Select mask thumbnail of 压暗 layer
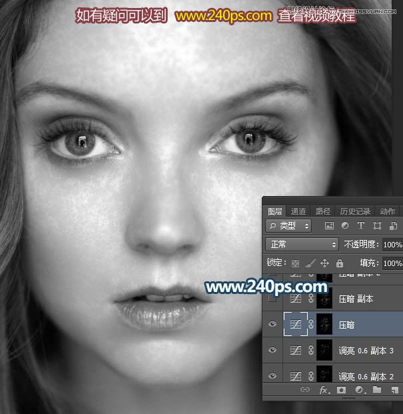The height and width of the screenshot is (414, 403). coord(324,324)
